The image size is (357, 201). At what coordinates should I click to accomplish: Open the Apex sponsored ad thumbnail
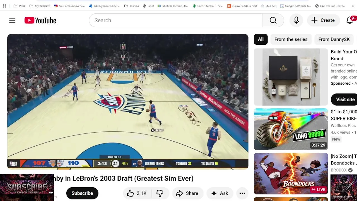(x=291, y=77)
